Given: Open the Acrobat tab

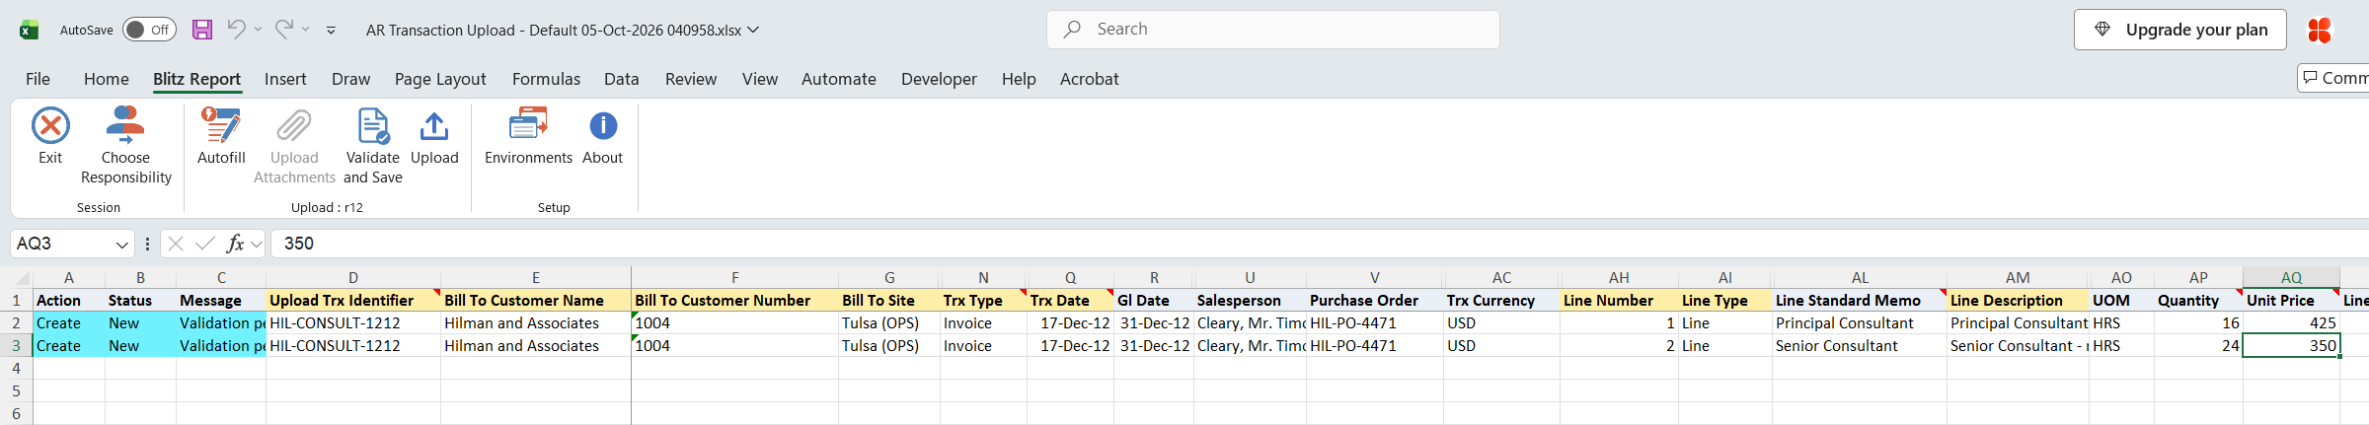Looking at the screenshot, I should (x=1090, y=79).
